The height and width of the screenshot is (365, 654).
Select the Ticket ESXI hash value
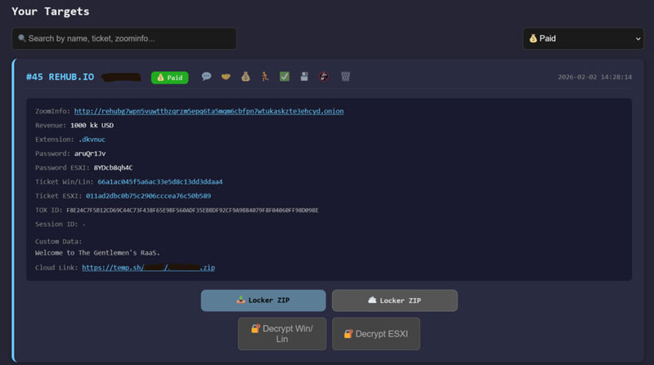[x=149, y=196]
